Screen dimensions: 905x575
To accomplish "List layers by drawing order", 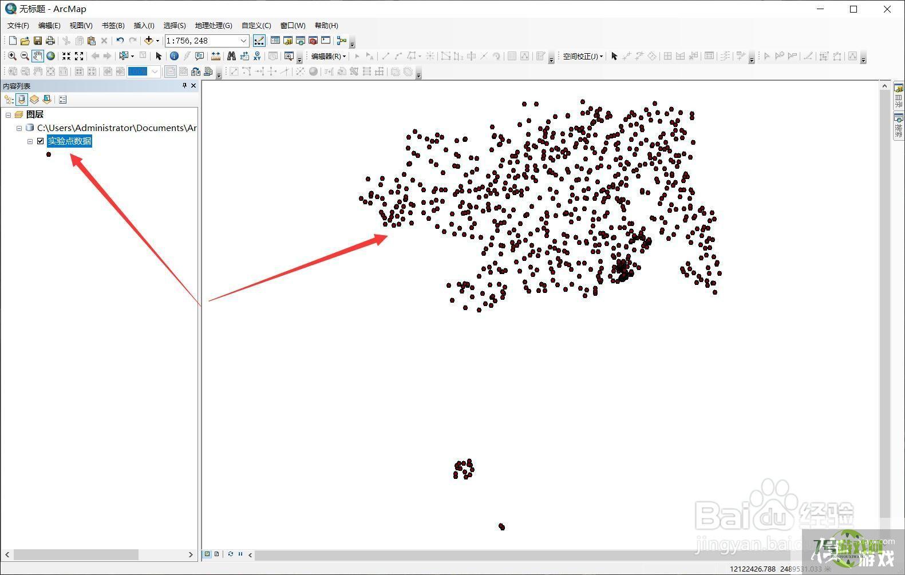I will (9, 100).
